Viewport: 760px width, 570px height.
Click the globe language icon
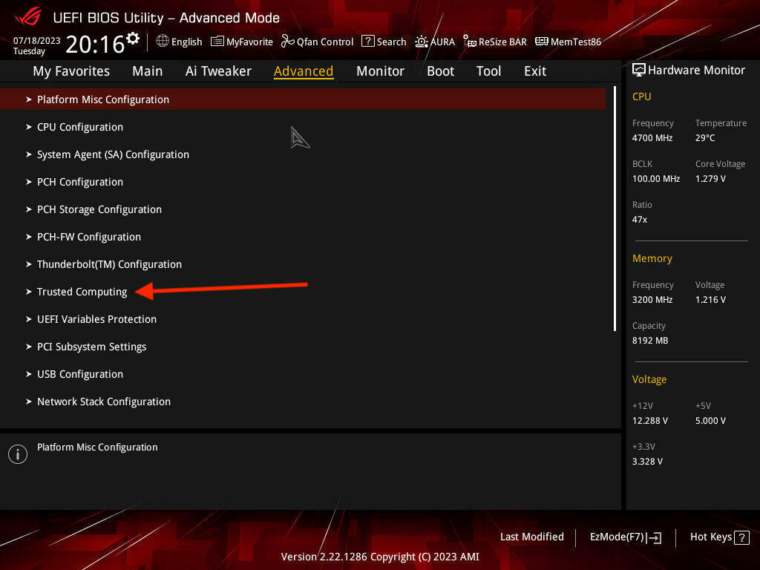[163, 41]
